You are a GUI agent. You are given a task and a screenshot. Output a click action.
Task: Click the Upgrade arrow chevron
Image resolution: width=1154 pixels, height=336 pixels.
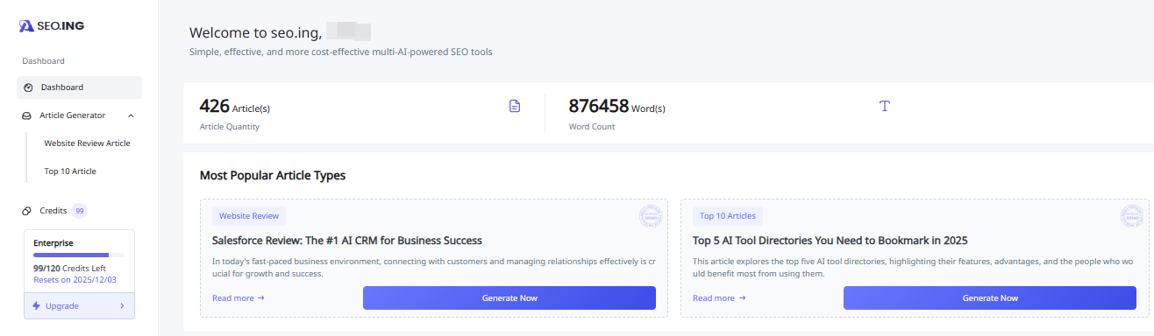[122, 306]
